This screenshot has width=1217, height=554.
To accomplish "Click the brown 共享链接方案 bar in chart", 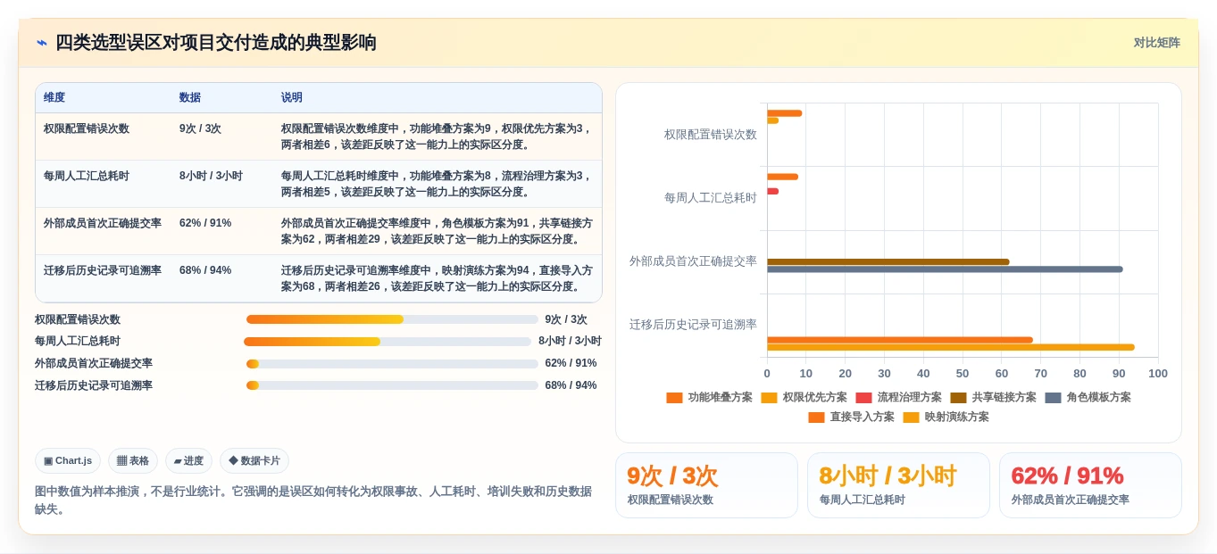I will (x=888, y=262).
